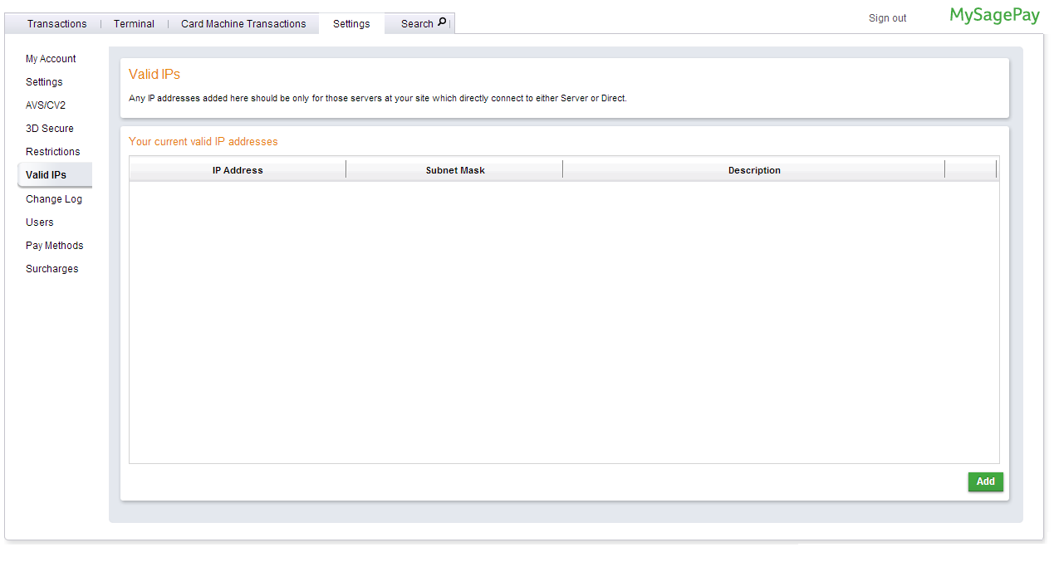
Task: Open the Users section
Action: (40, 222)
